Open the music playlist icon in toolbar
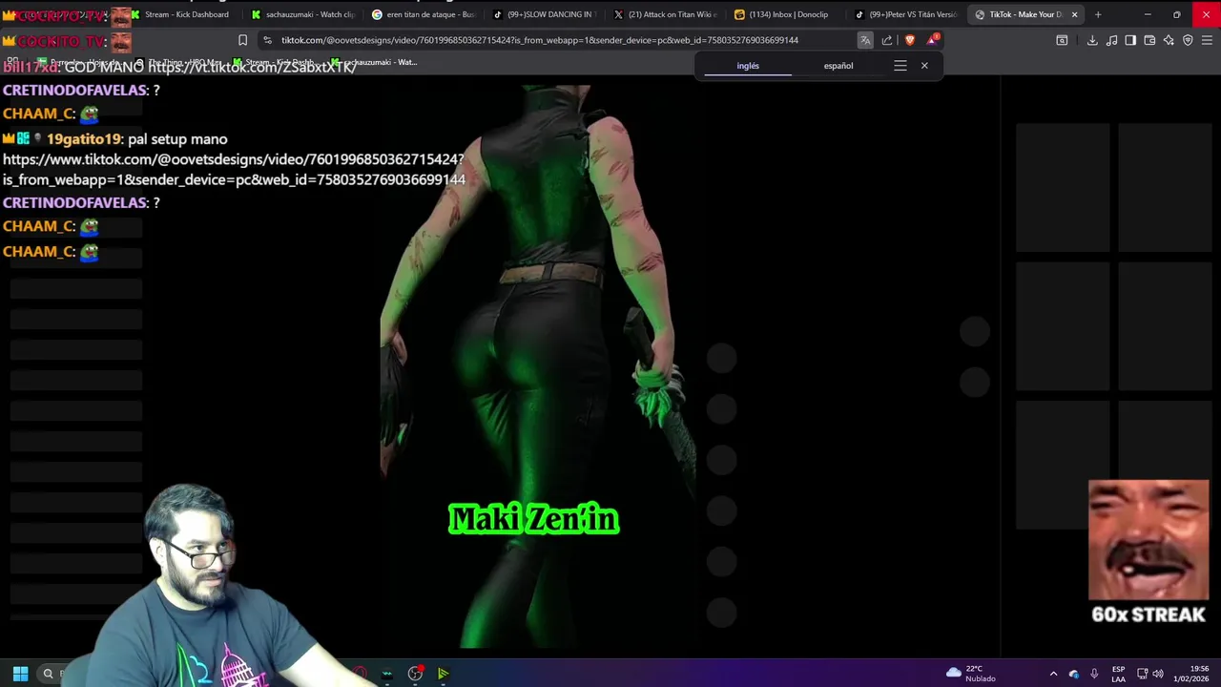Image resolution: width=1221 pixels, height=687 pixels. point(1111,40)
